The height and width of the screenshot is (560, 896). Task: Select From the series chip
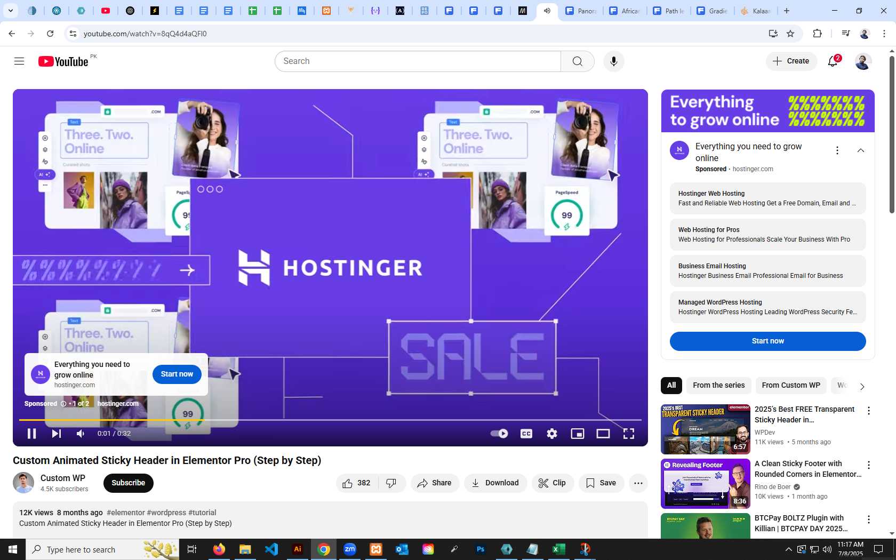[719, 386]
